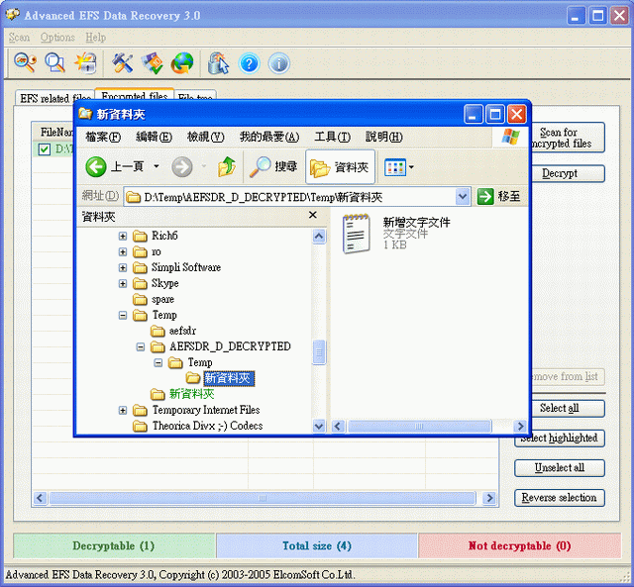634x587 pixels.
Task: Click the Explorer search magnifier button
Action: point(273,166)
